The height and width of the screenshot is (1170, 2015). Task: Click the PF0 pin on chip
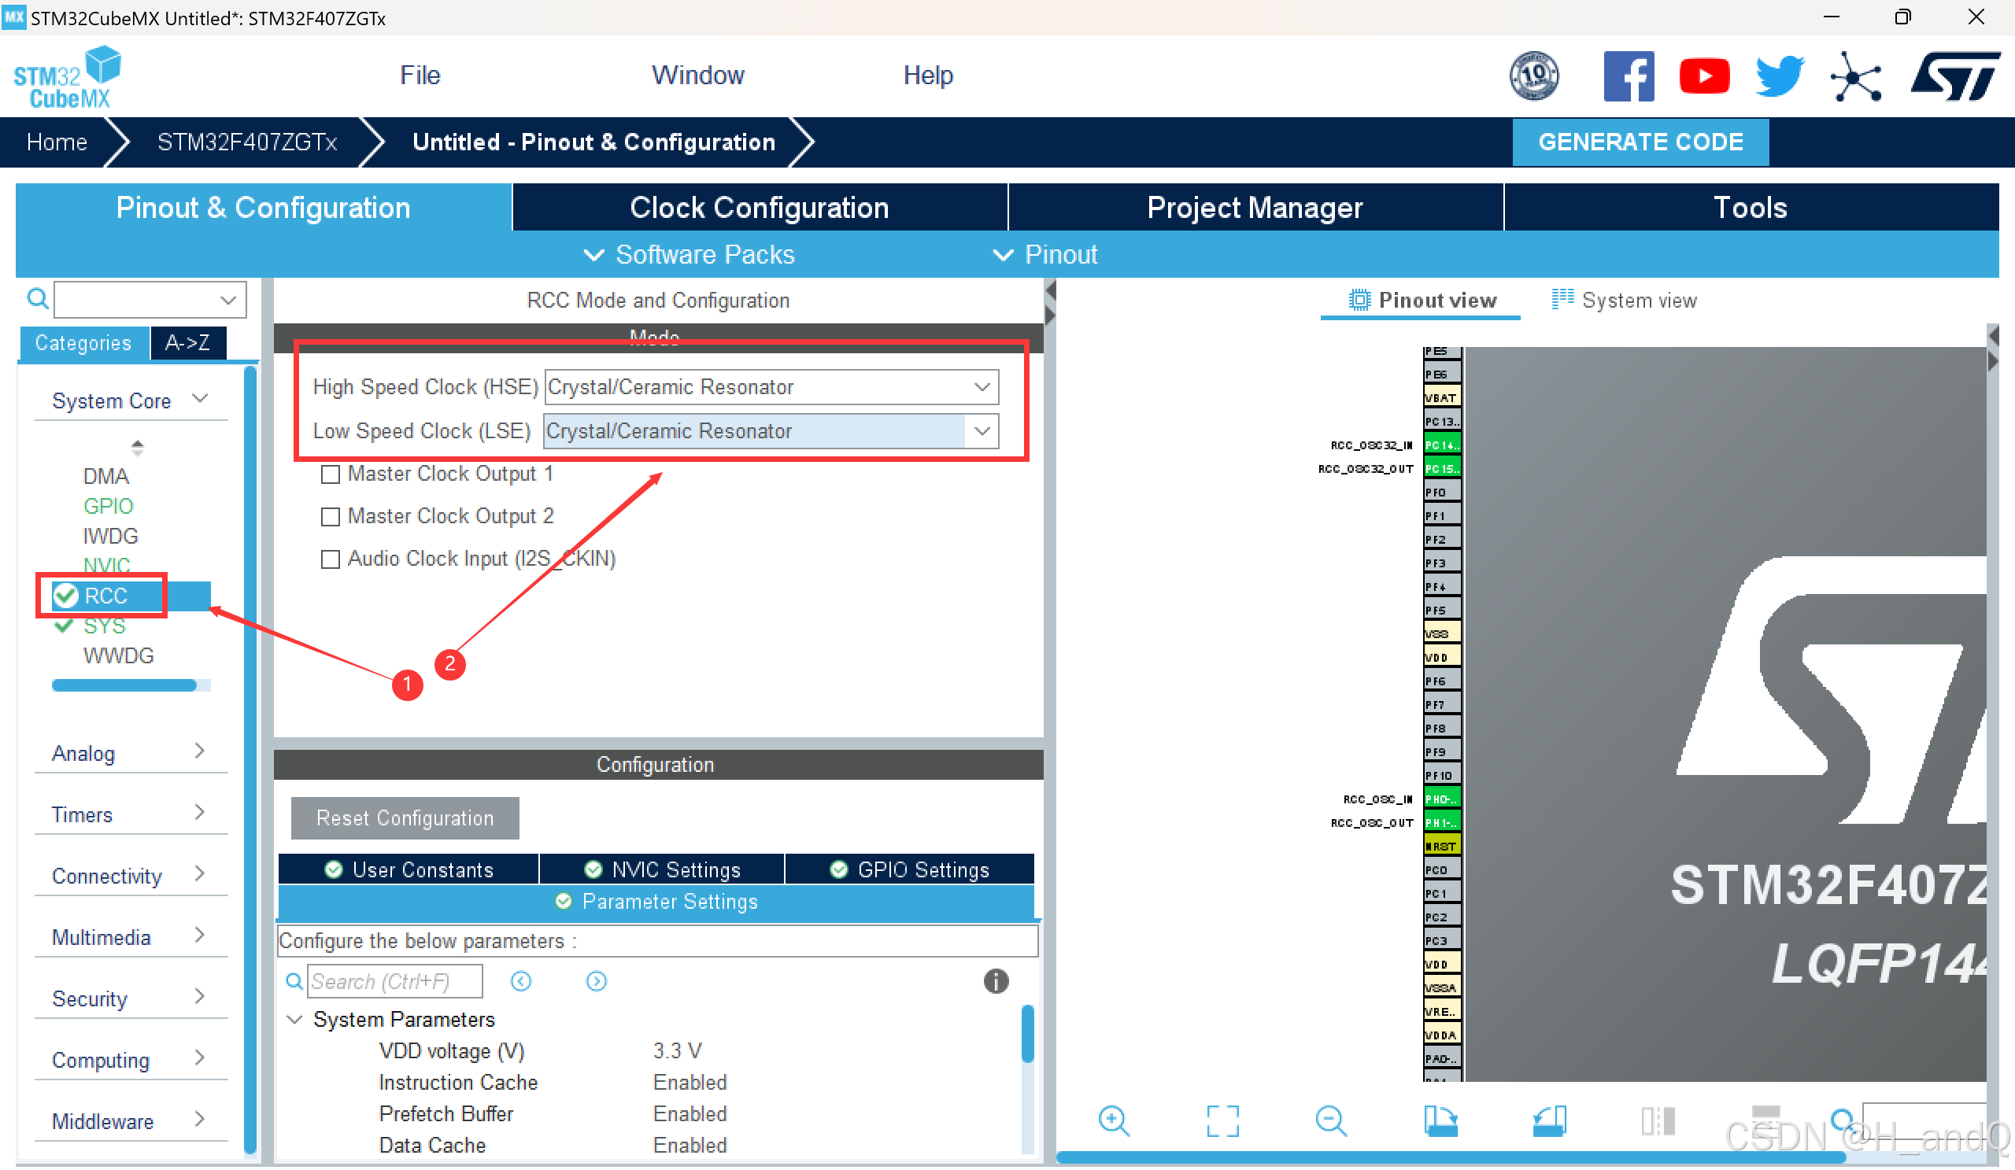[x=1442, y=493]
